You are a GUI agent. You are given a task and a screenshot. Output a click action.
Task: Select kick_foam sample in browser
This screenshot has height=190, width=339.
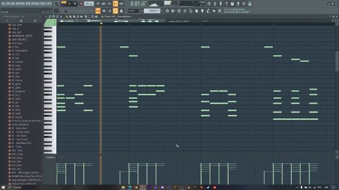point(16,165)
